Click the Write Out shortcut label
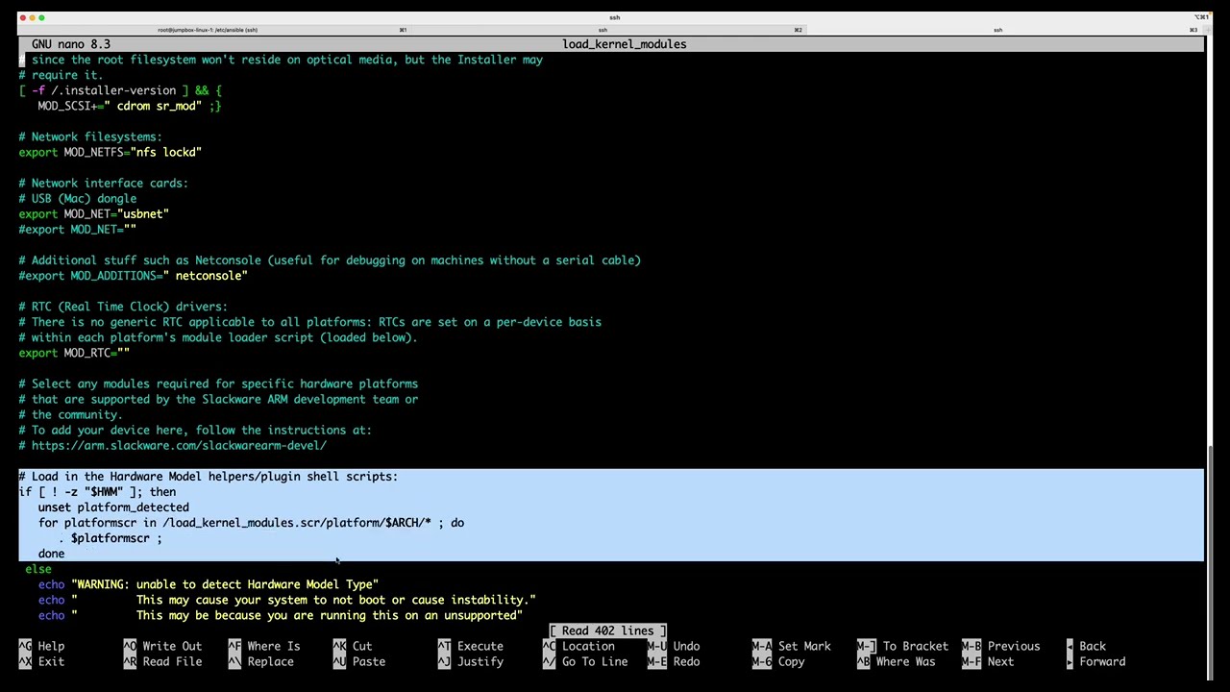Screen dimensions: 1230x692 [172, 646]
